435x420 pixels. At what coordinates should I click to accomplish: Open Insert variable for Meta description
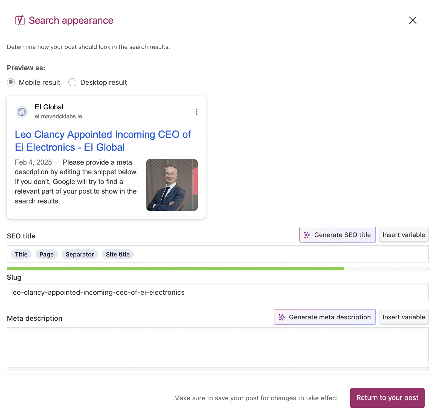[x=404, y=317]
